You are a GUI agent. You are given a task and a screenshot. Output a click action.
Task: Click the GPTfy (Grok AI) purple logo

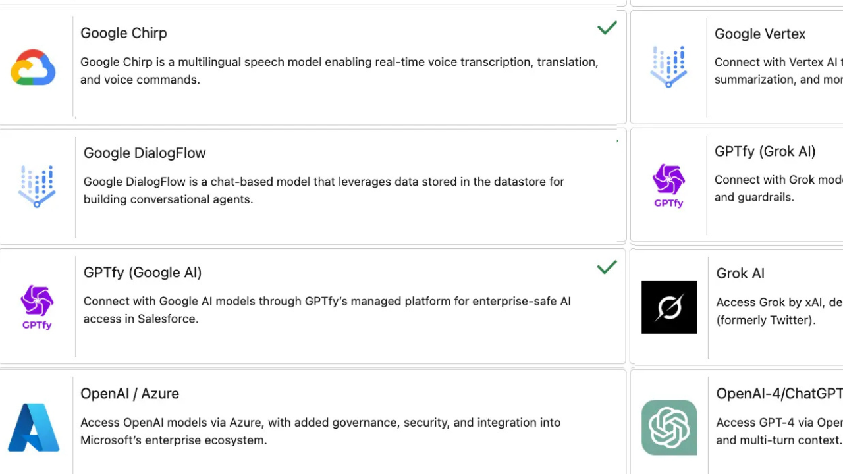click(x=668, y=186)
